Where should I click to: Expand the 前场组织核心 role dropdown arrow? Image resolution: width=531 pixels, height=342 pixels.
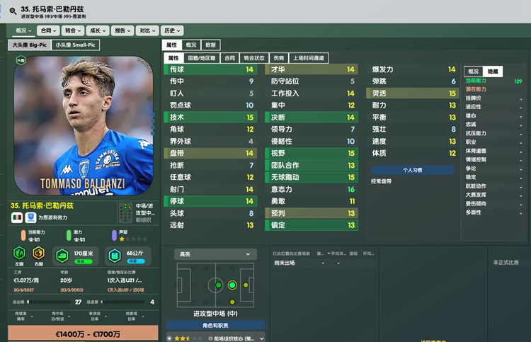coord(261,338)
